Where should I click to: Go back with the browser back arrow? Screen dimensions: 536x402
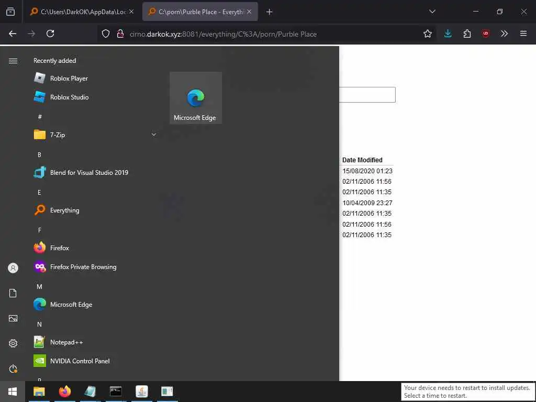pos(13,33)
